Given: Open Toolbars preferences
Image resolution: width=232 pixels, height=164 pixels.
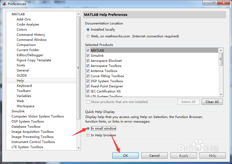Looking at the screenshot, I should pos(24,91).
